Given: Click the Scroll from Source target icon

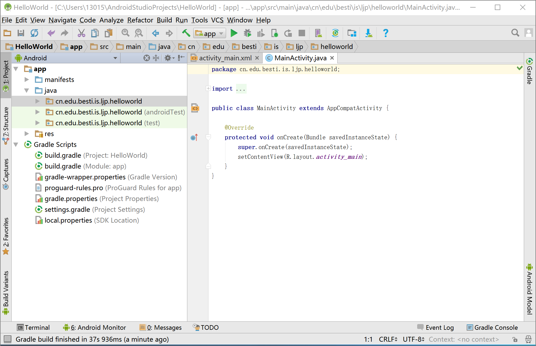Looking at the screenshot, I should pos(146,58).
